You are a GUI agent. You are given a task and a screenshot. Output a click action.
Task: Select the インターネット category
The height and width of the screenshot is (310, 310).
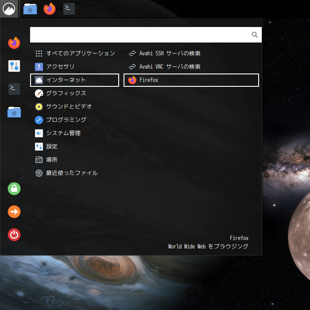(74, 80)
